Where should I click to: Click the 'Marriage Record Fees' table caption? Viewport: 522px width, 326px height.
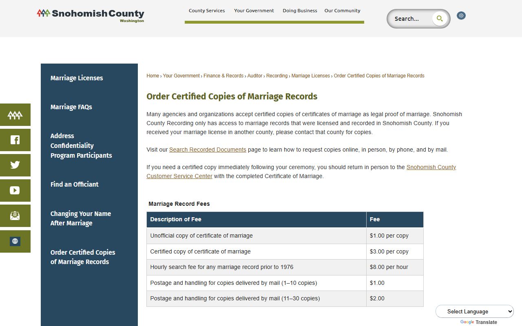(179, 204)
